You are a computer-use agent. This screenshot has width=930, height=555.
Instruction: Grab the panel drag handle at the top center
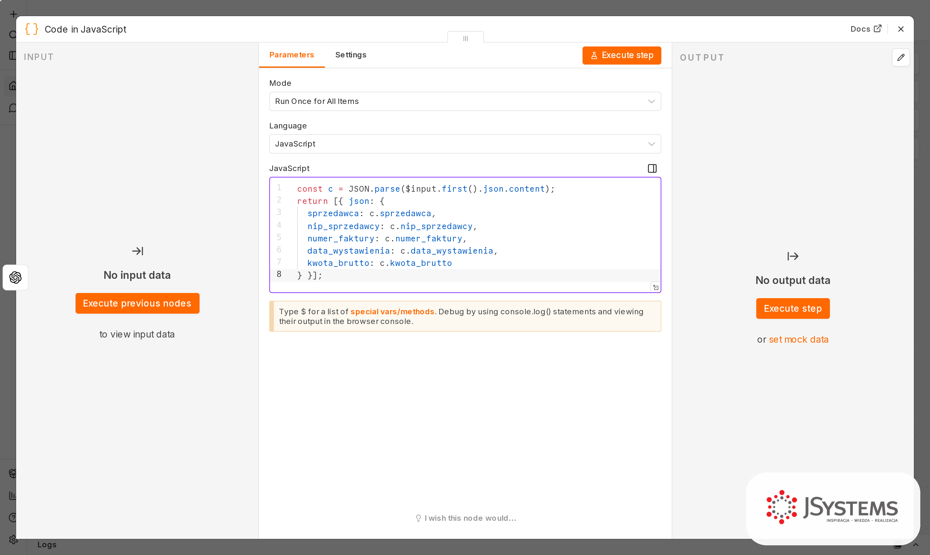[x=465, y=38]
